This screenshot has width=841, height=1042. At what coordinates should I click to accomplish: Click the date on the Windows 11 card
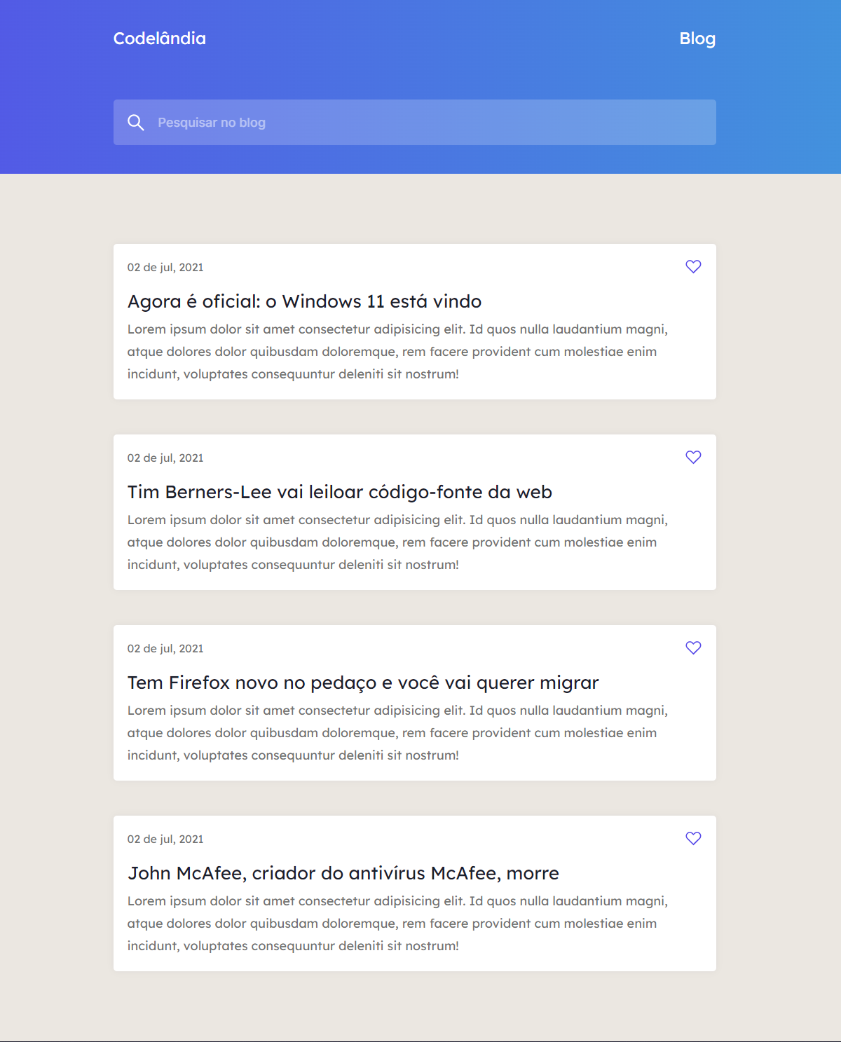click(x=165, y=267)
